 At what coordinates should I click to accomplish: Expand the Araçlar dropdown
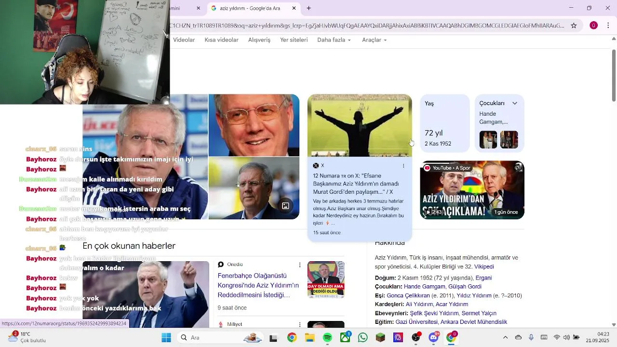(375, 40)
